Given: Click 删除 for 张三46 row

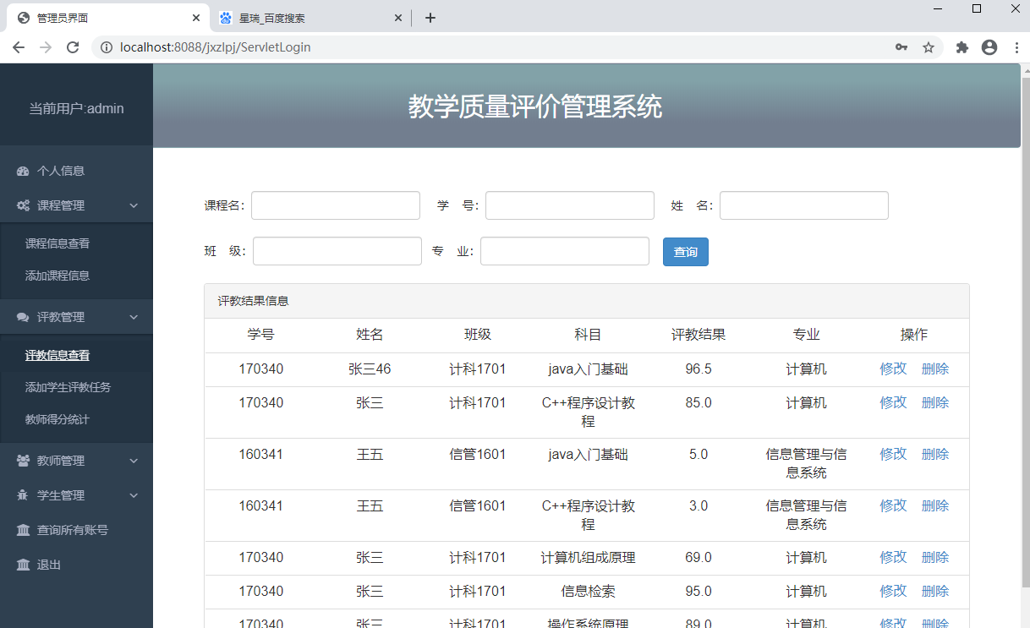Looking at the screenshot, I should point(935,369).
